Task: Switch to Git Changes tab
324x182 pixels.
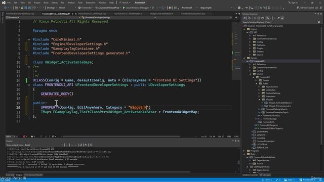Action: pyautogui.click(x=265, y=175)
